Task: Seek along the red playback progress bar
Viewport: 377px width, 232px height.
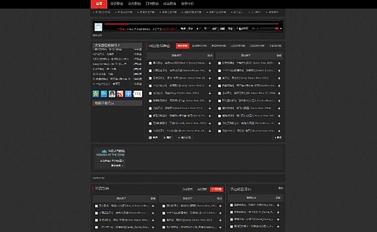Action: click(x=192, y=24)
